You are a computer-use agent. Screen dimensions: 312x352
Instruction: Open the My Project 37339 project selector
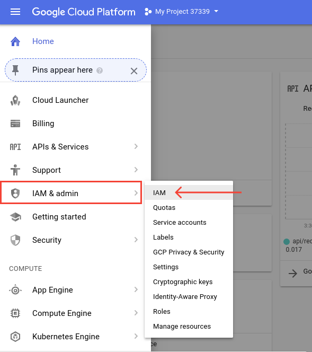tap(182, 12)
